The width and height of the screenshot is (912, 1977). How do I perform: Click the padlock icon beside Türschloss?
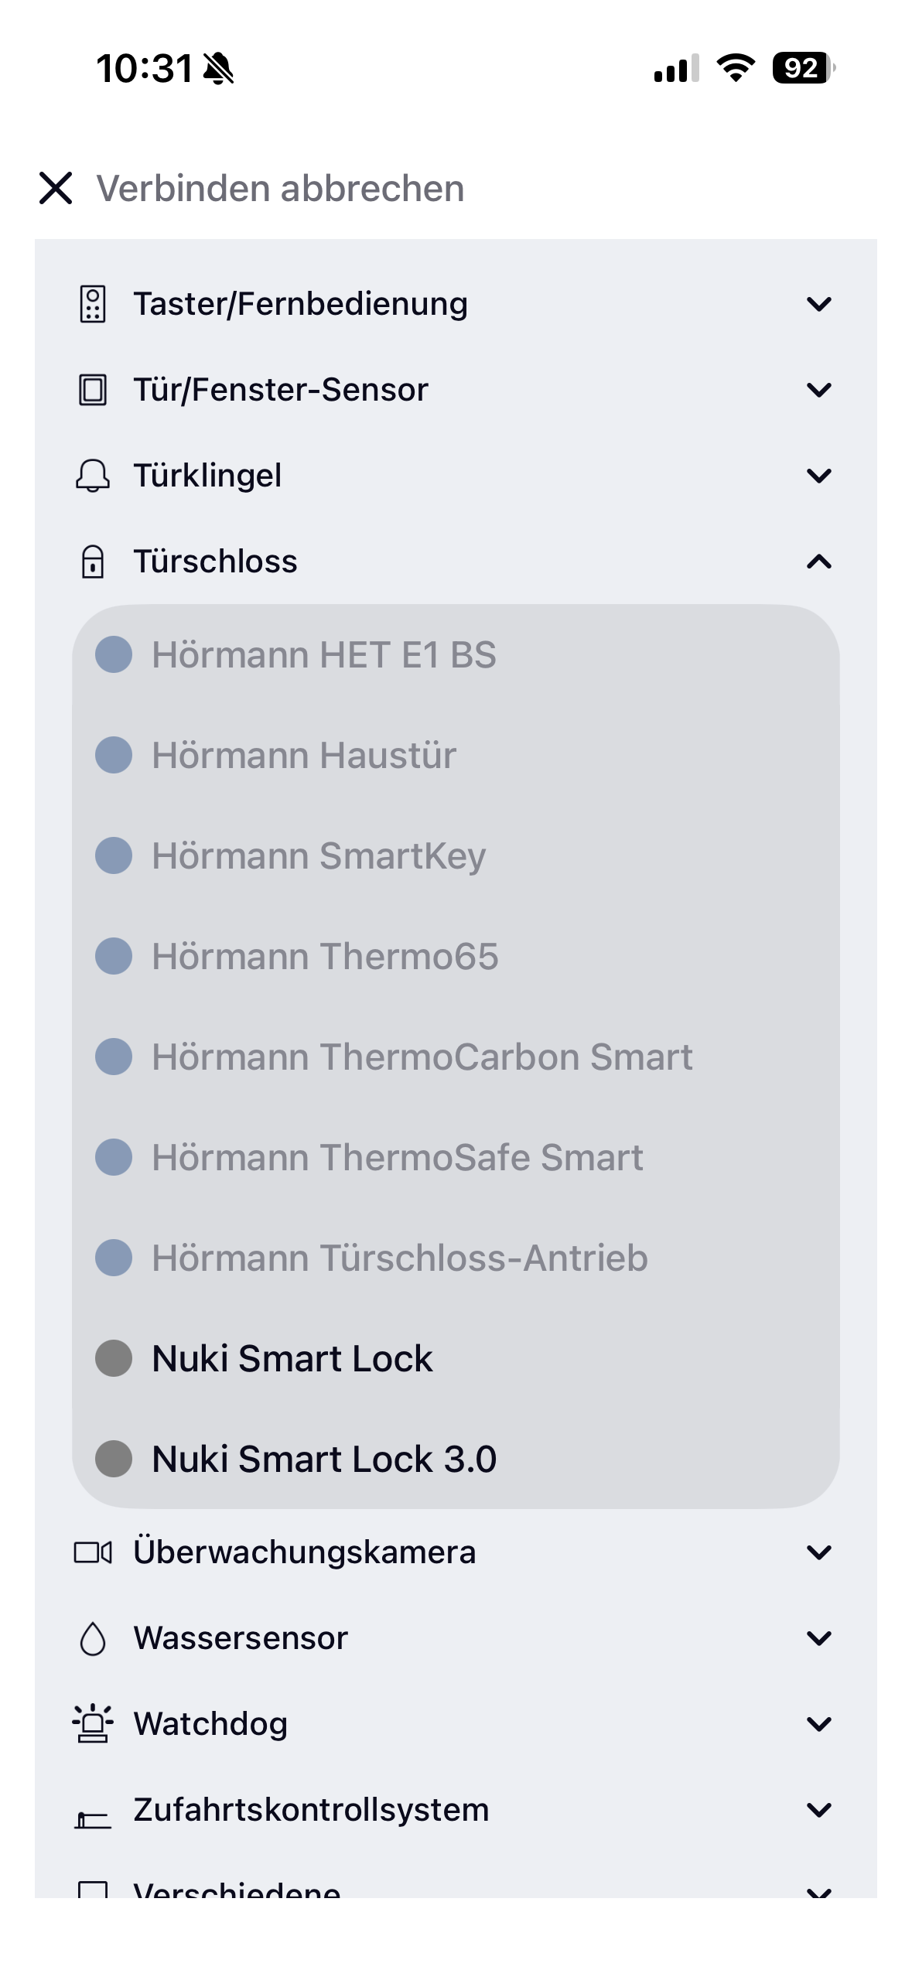(x=93, y=562)
